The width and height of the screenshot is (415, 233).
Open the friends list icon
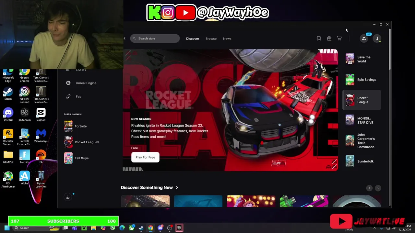tap(364, 39)
